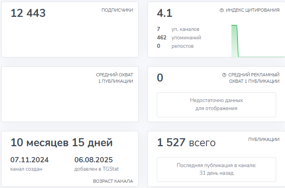The width and height of the screenshot is (285, 188).
Task: Click the ПУБЛИКАЦИИ label
Action: click(x=264, y=139)
